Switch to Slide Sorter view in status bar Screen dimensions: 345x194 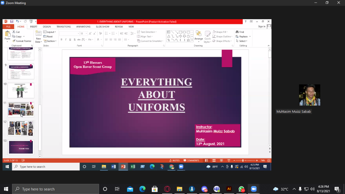[214, 160]
